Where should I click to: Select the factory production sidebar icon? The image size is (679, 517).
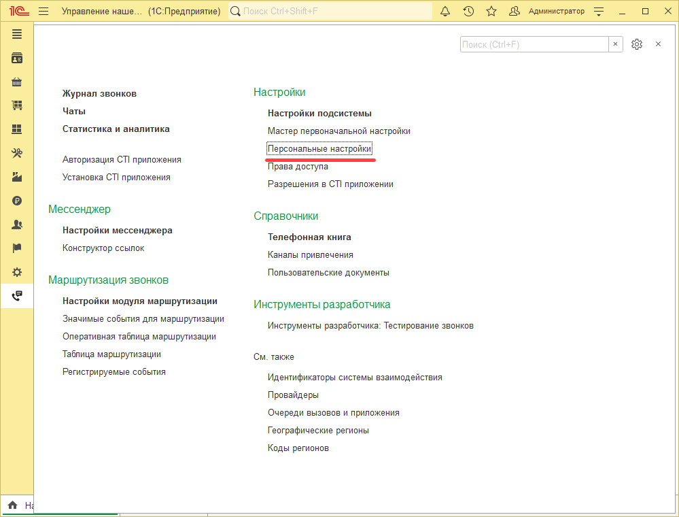coord(17,177)
